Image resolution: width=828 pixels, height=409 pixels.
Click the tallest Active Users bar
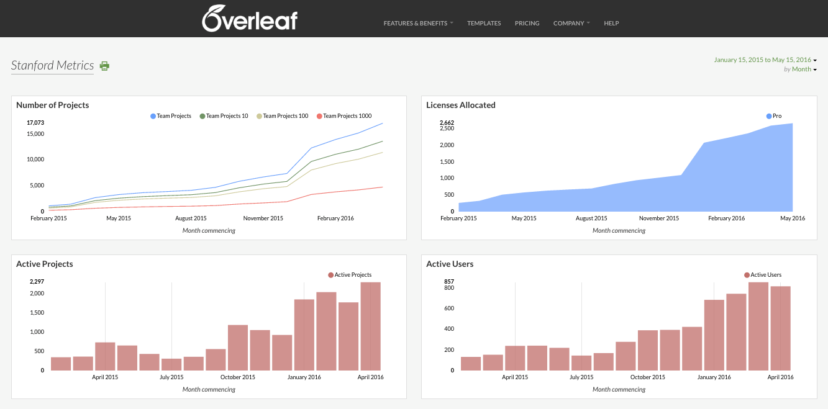[x=758, y=326]
